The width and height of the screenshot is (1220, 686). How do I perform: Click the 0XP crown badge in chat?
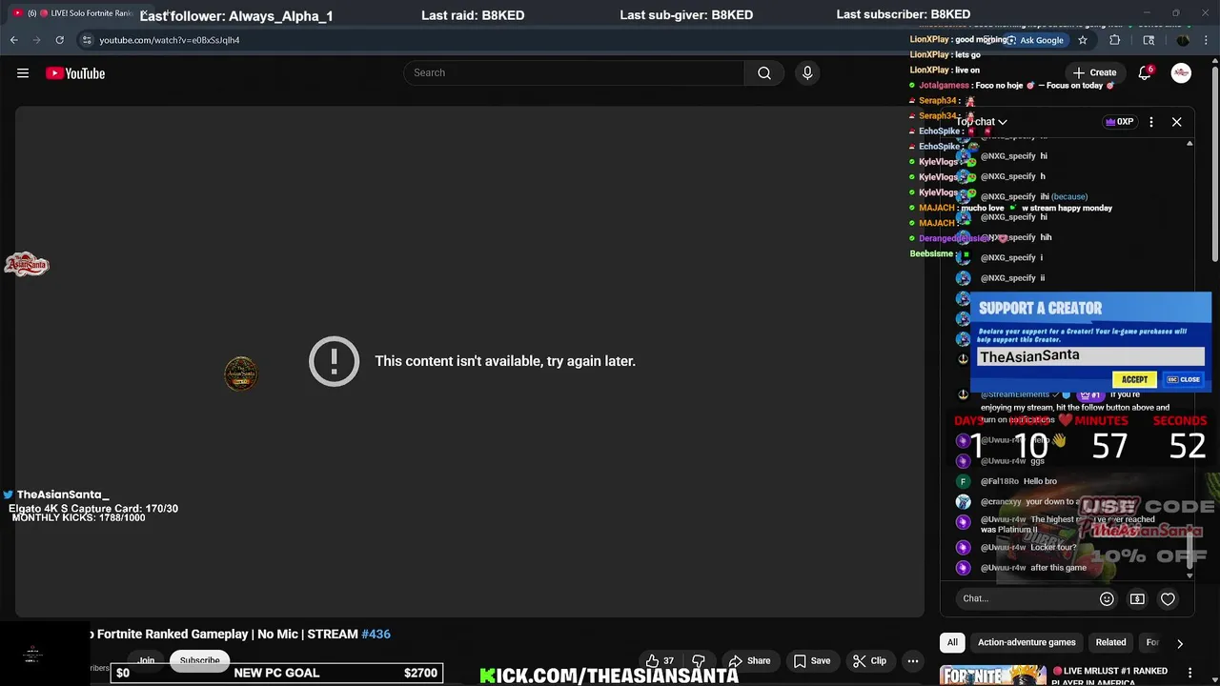[1119, 122]
